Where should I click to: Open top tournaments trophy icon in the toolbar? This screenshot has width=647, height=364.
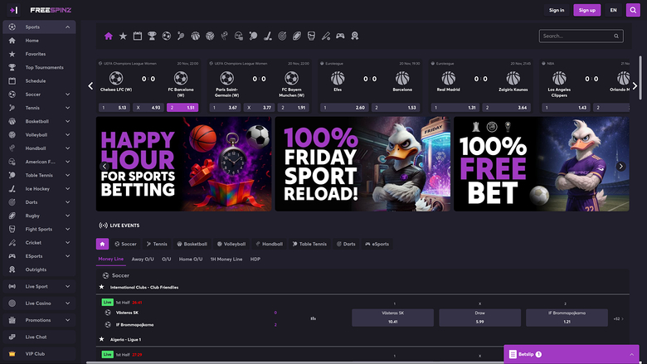coord(152,36)
